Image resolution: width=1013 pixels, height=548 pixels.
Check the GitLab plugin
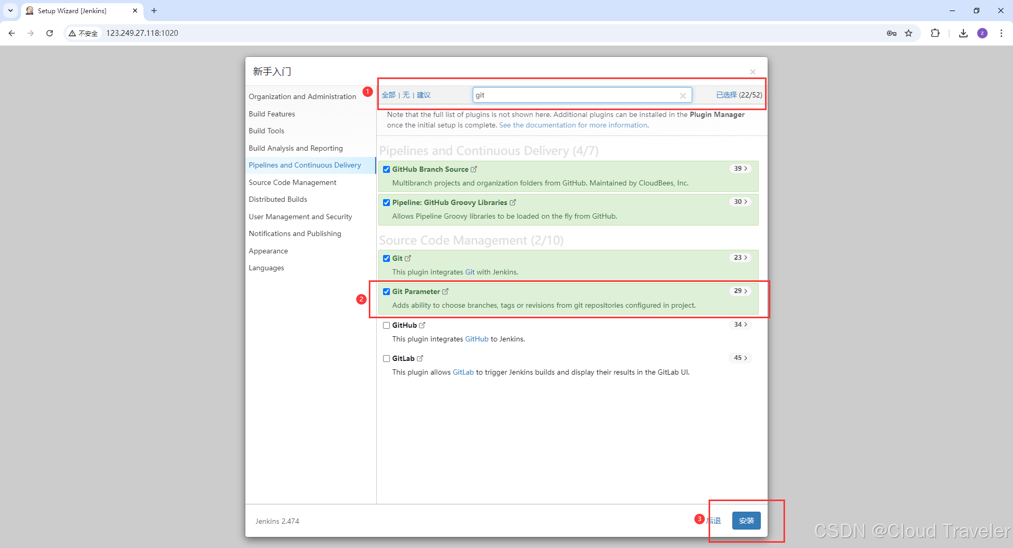387,358
